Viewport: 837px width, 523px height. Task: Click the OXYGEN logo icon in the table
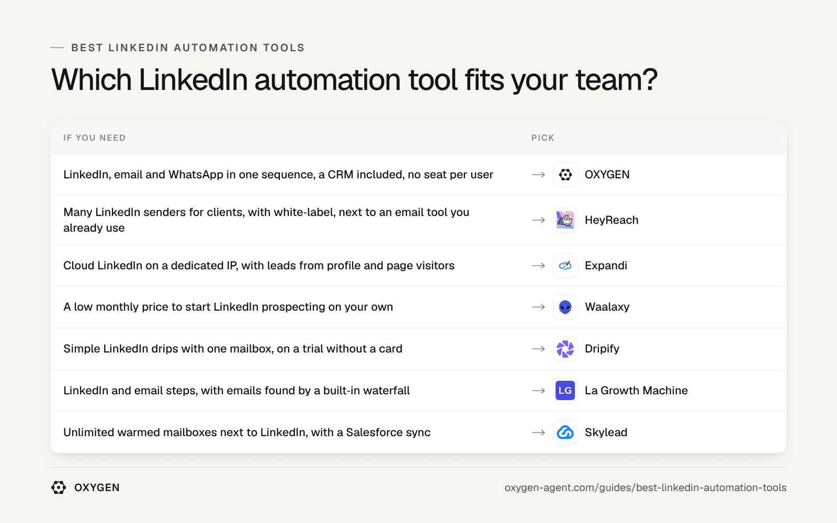point(565,175)
